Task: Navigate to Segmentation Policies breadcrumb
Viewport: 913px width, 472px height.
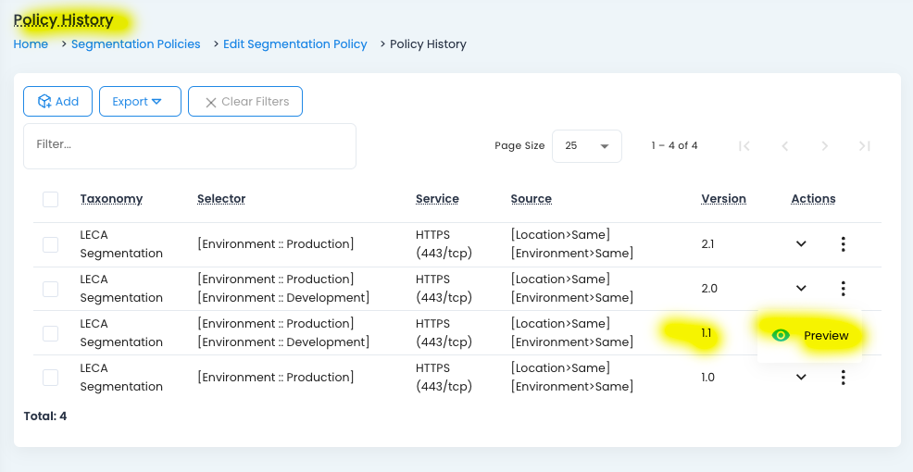Action: pos(135,44)
